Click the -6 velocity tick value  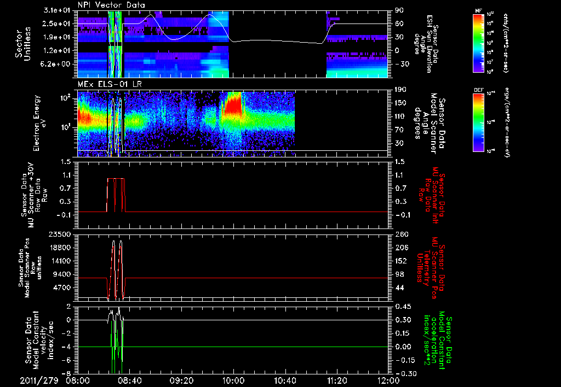(x=66, y=360)
